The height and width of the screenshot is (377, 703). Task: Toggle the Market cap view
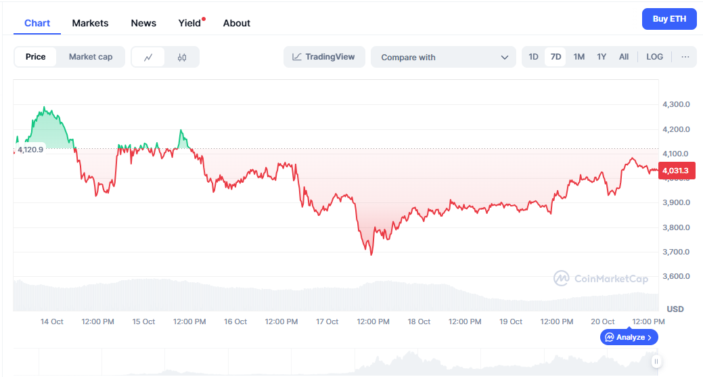coord(91,57)
